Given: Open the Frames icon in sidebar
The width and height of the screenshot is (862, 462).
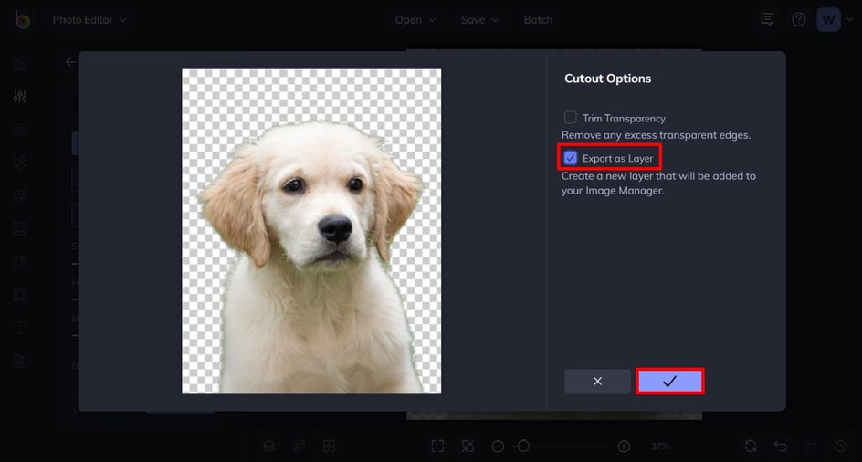Looking at the screenshot, I should pos(20,228).
